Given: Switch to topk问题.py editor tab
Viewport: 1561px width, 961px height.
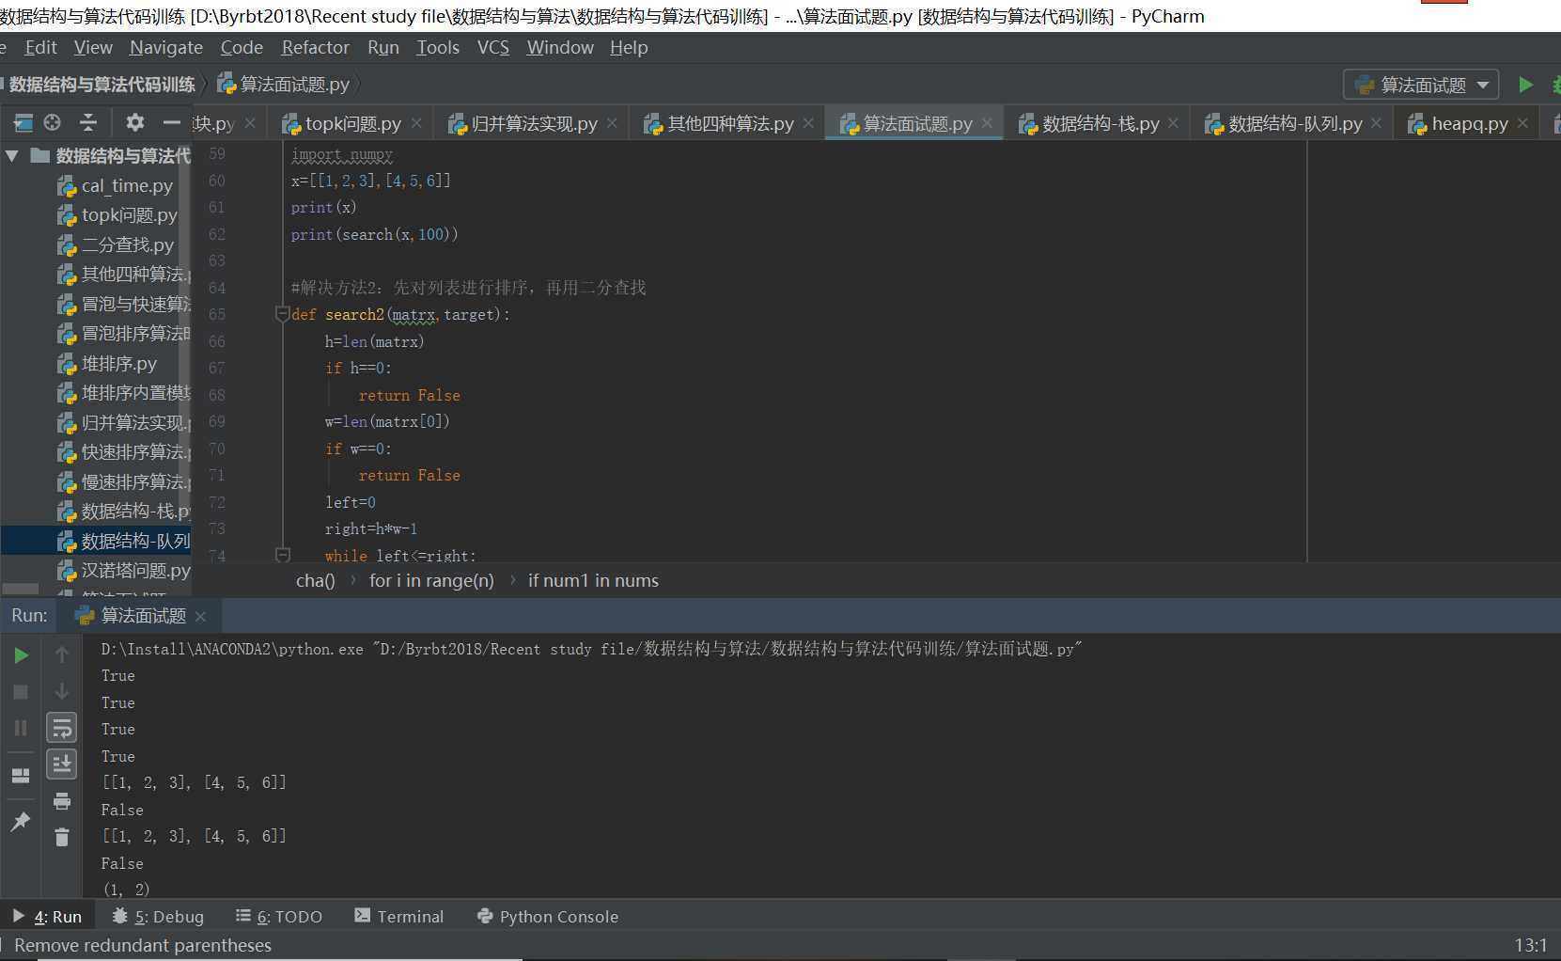Looking at the screenshot, I should coord(352,123).
